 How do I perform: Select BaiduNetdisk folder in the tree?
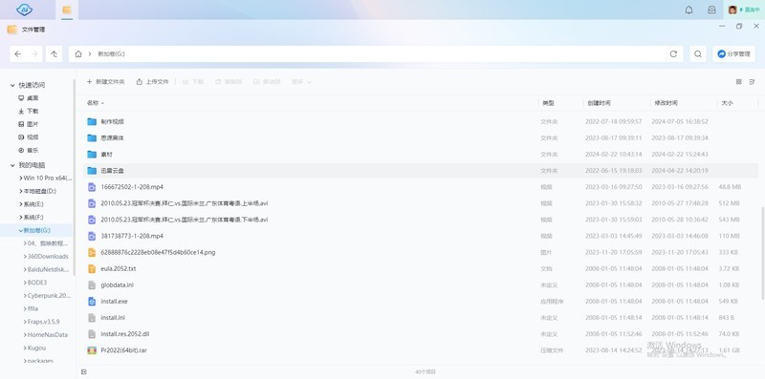(49, 269)
